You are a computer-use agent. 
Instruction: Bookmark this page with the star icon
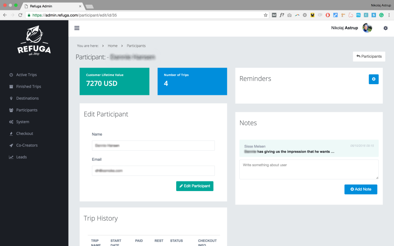[265, 15]
